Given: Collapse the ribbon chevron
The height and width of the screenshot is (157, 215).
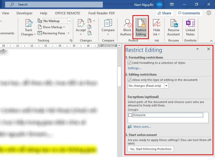Looking at the screenshot, I should pos(211,41).
